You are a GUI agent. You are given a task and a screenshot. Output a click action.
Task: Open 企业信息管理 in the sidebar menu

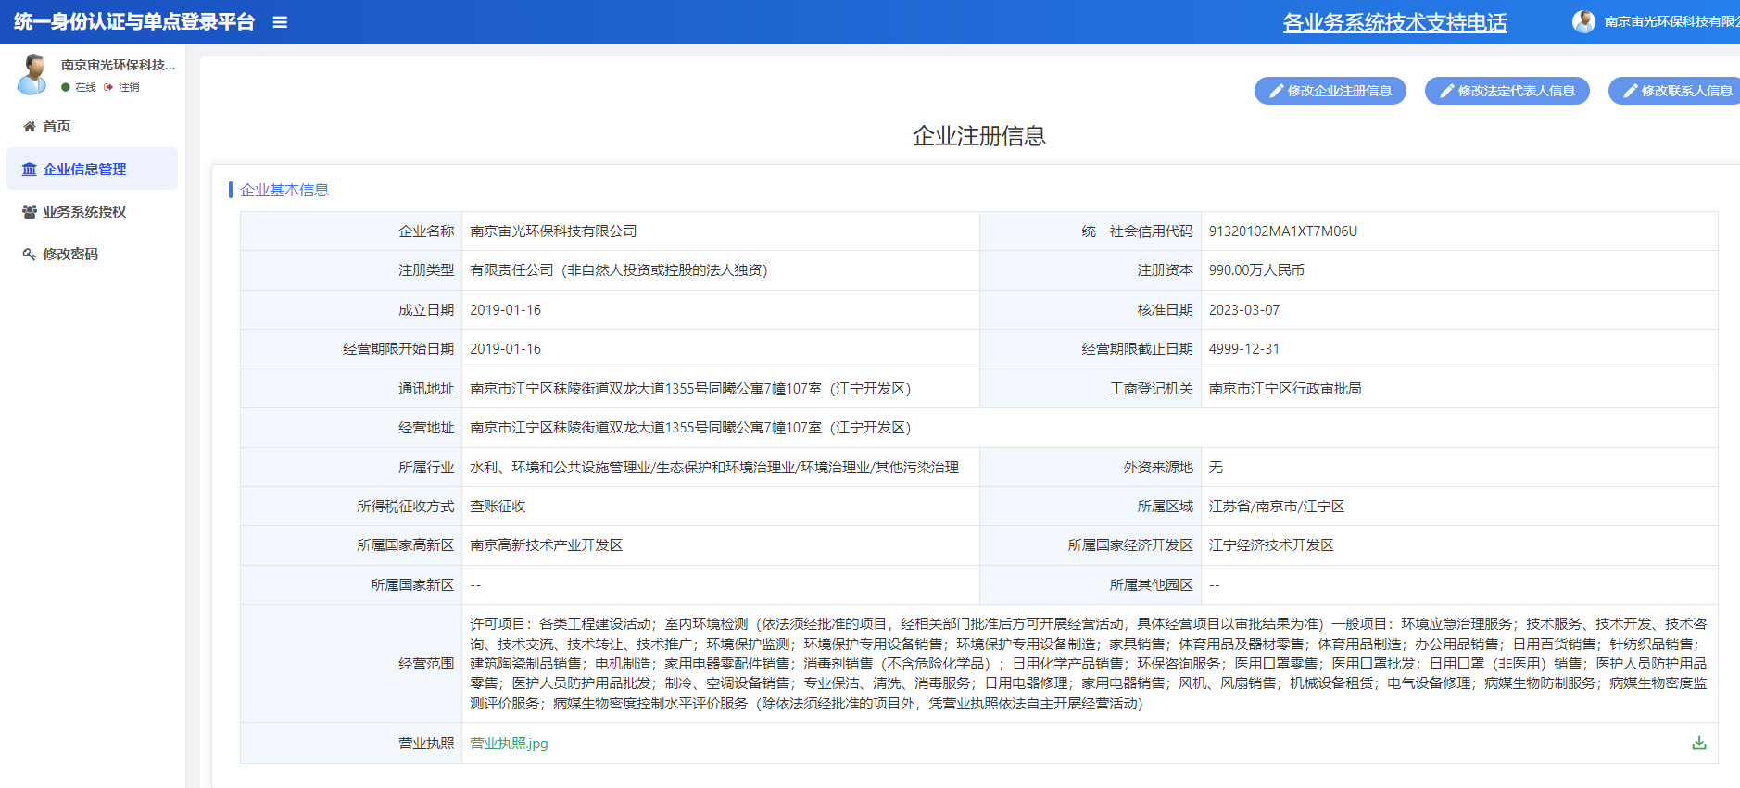[84, 169]
